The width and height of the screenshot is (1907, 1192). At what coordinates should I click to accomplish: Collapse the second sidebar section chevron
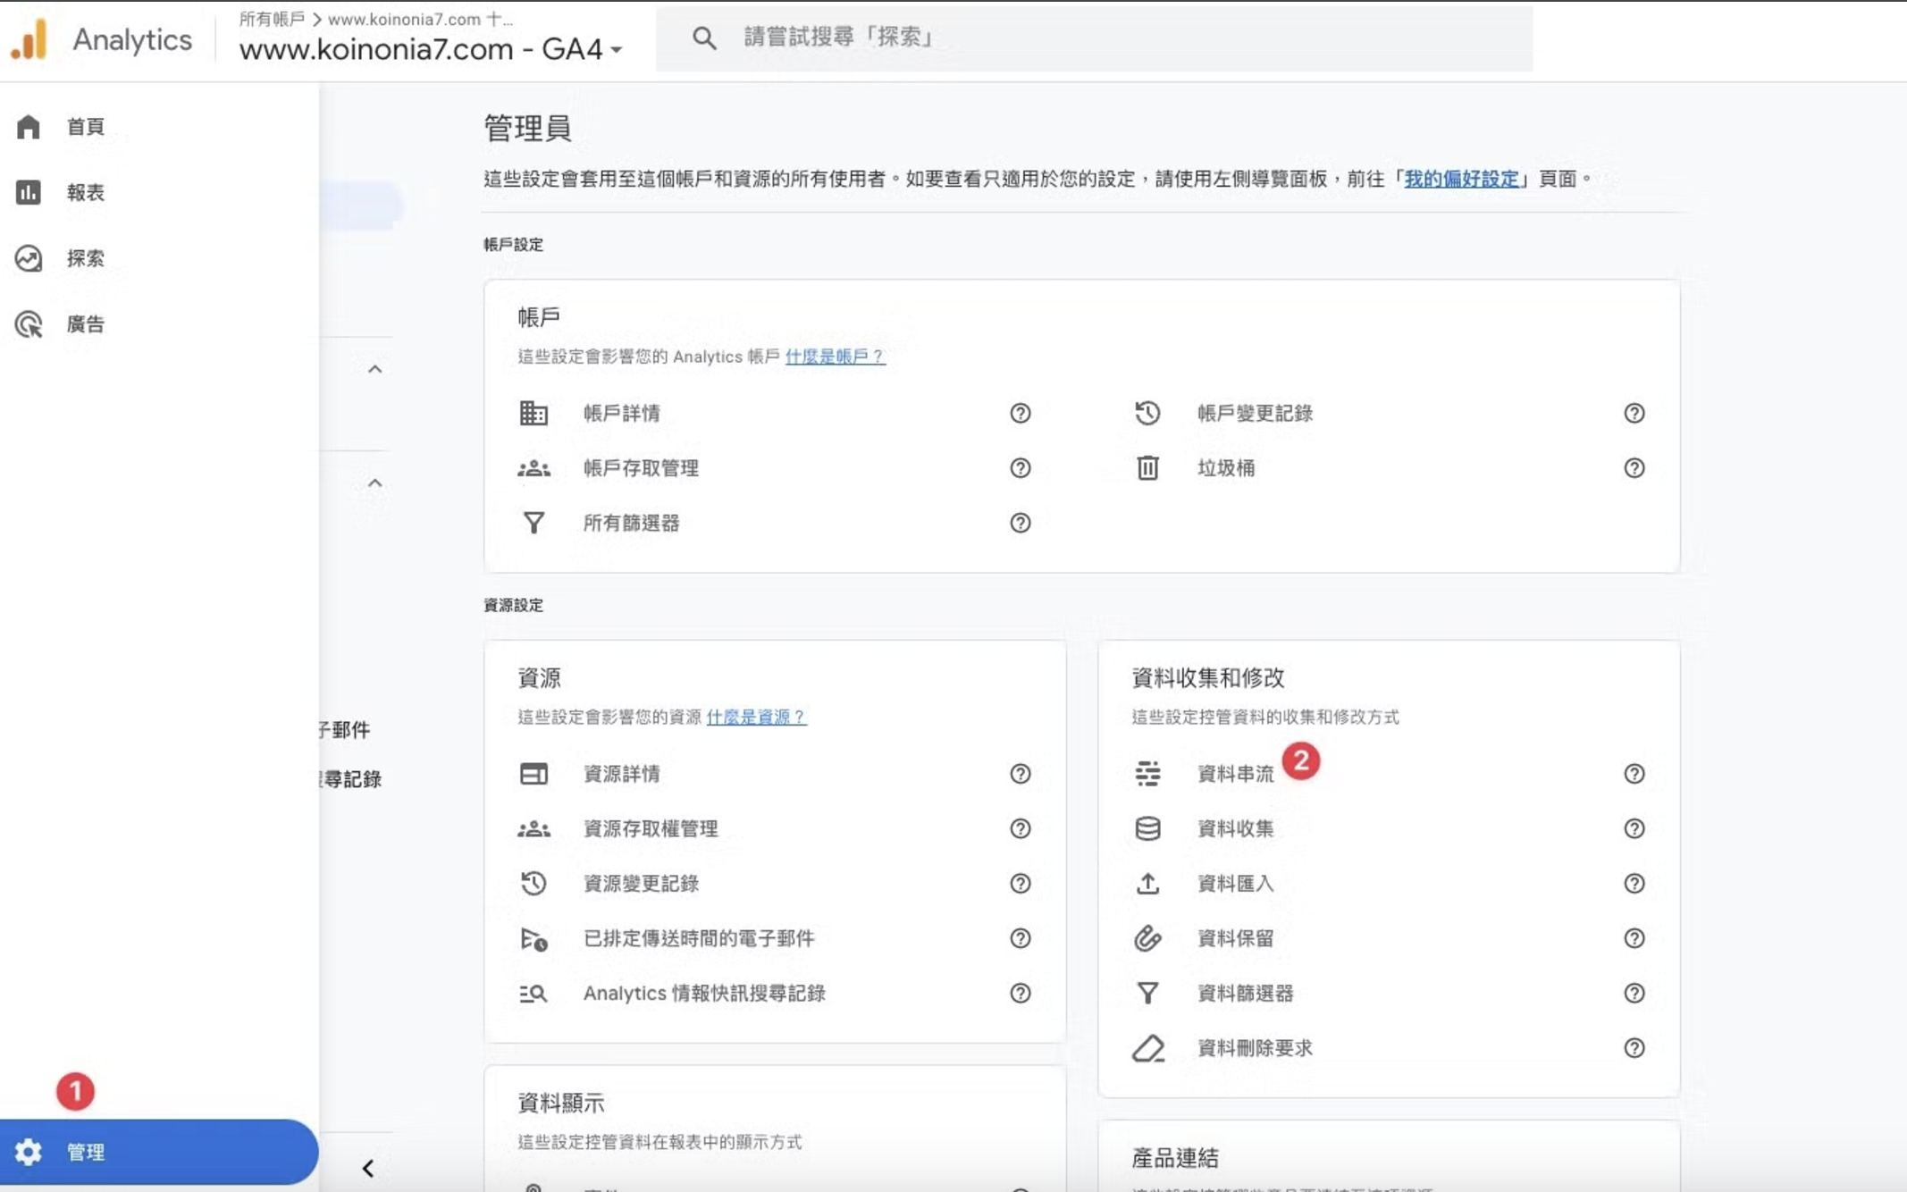(x=375, y=483)
